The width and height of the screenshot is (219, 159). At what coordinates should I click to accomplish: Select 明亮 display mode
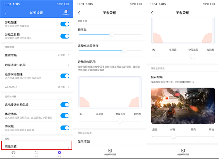(193, 129)
